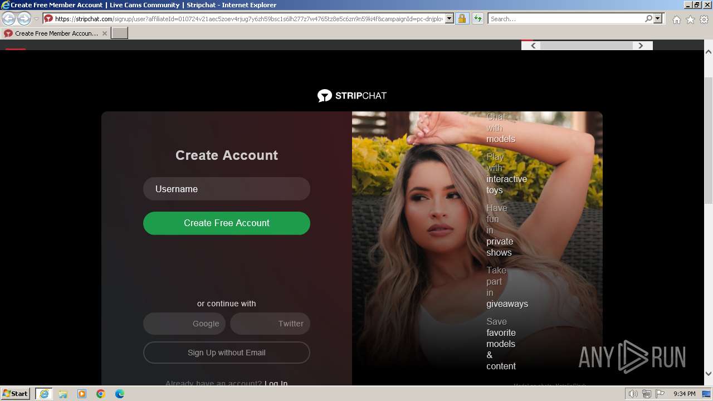Click the 'or continue with' text
This screenshot has width=713, height=401.
[227, 304]
